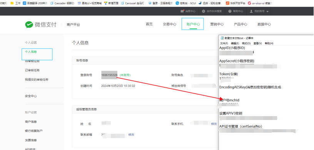Click the AppSecret(小程序密钥) line in Notepad
The image size is (314, 150).
[x=237, y=61]
